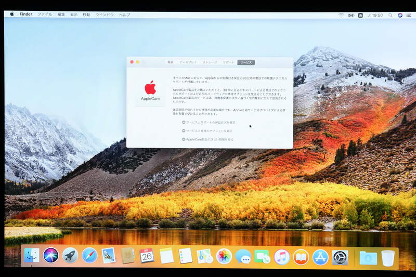Open Messages app in Dock
The image size is (416, 277).
[243, 257]
